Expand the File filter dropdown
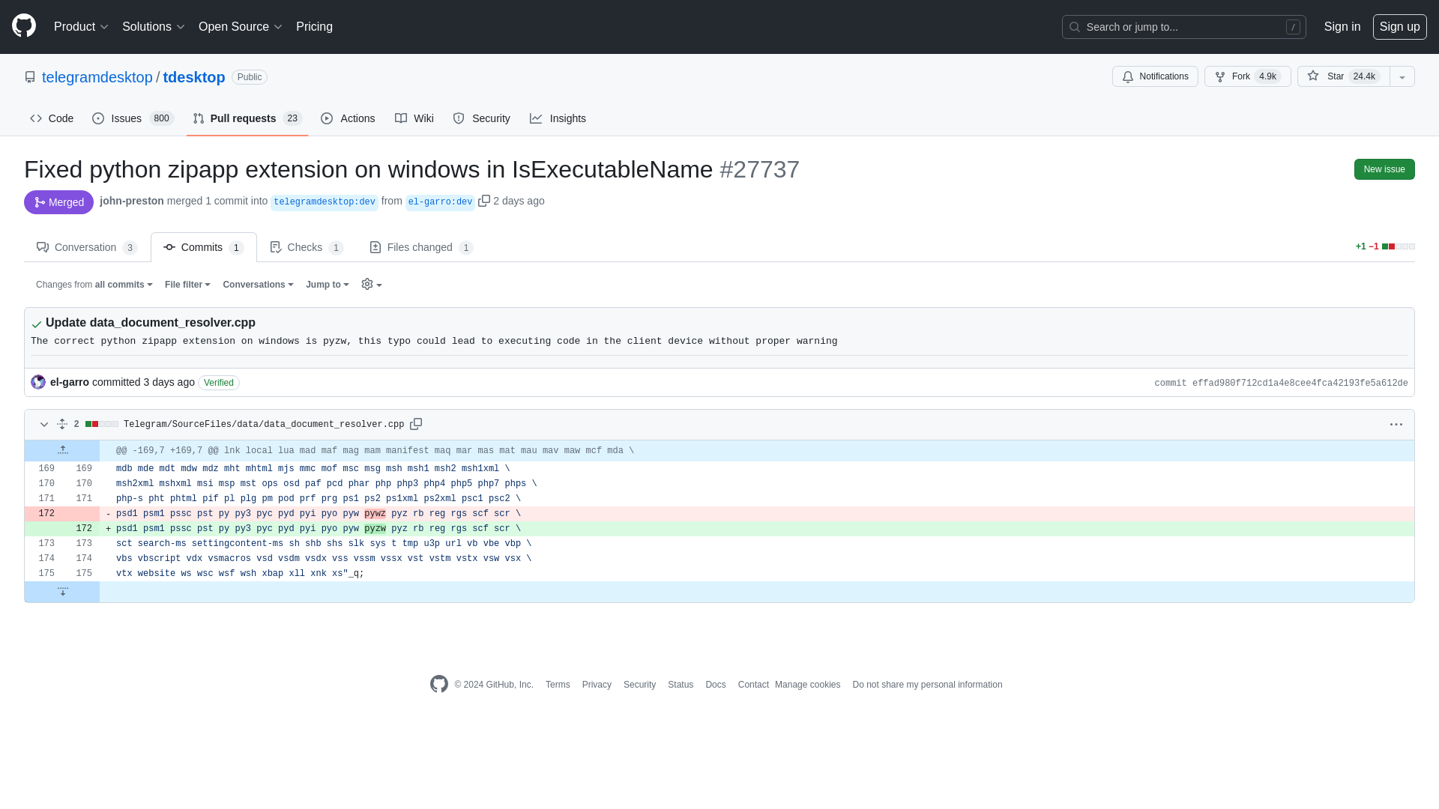Image resolution: width=1439 pixels, height=809 pixels. pos(188,285)
